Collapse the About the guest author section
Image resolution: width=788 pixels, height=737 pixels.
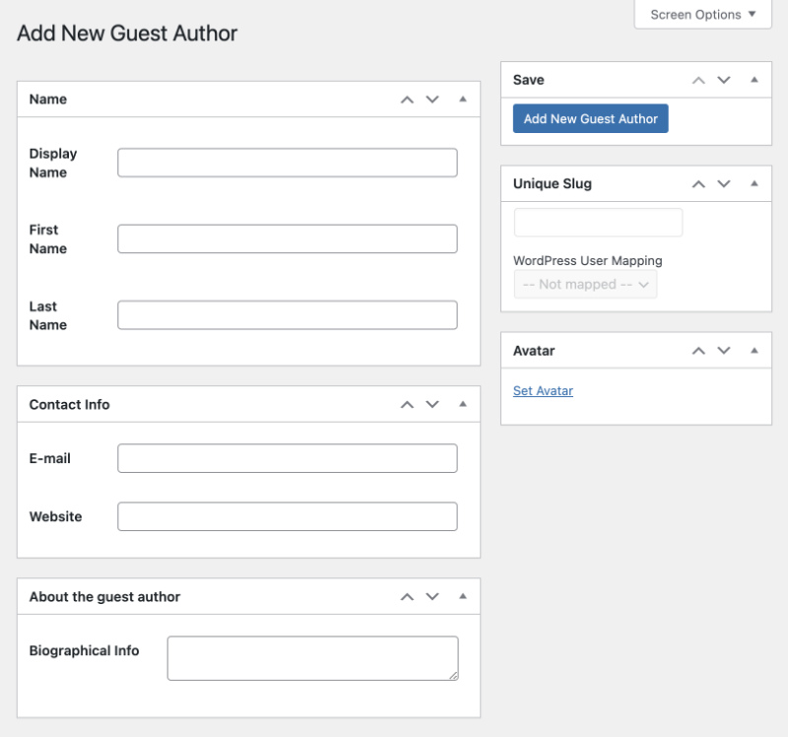[x=462, y=596]
